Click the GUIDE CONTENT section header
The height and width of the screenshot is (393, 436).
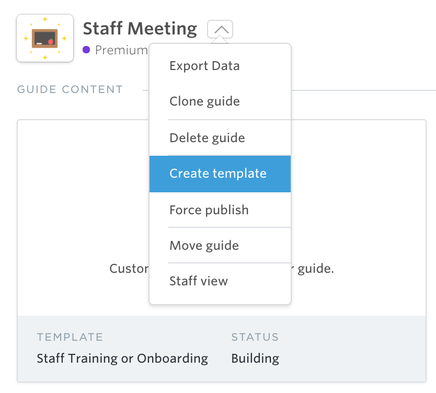tap(70, 89)
